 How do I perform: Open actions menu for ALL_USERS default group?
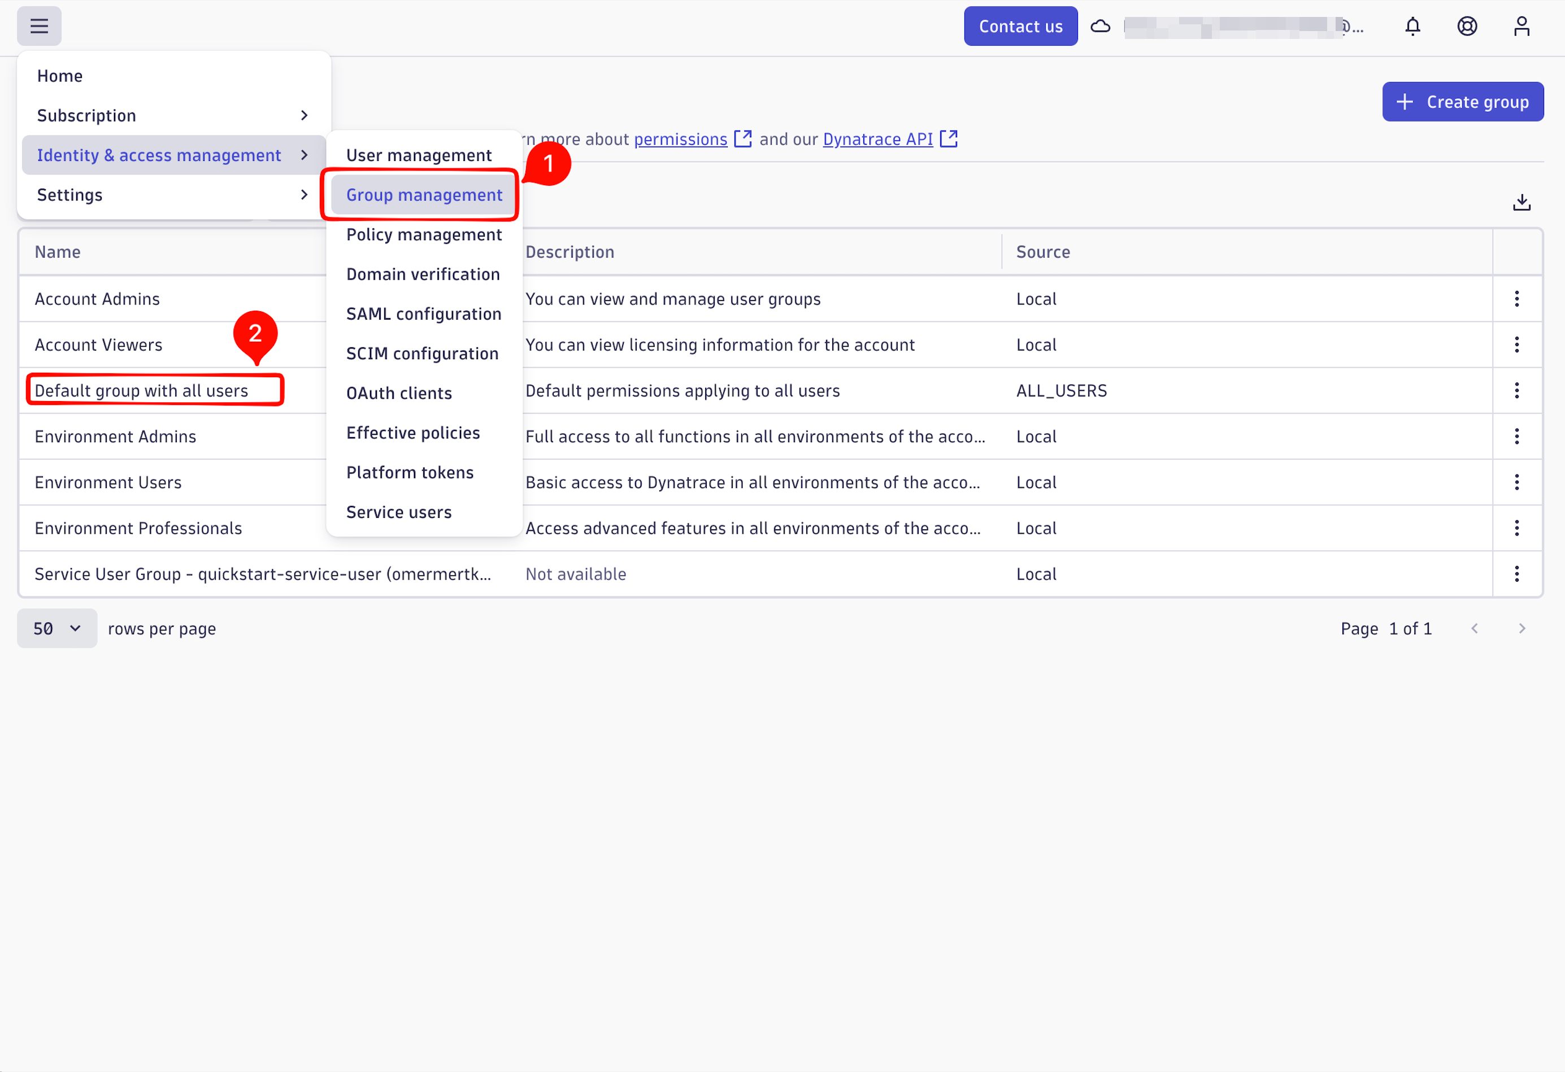coord(1517,390)
